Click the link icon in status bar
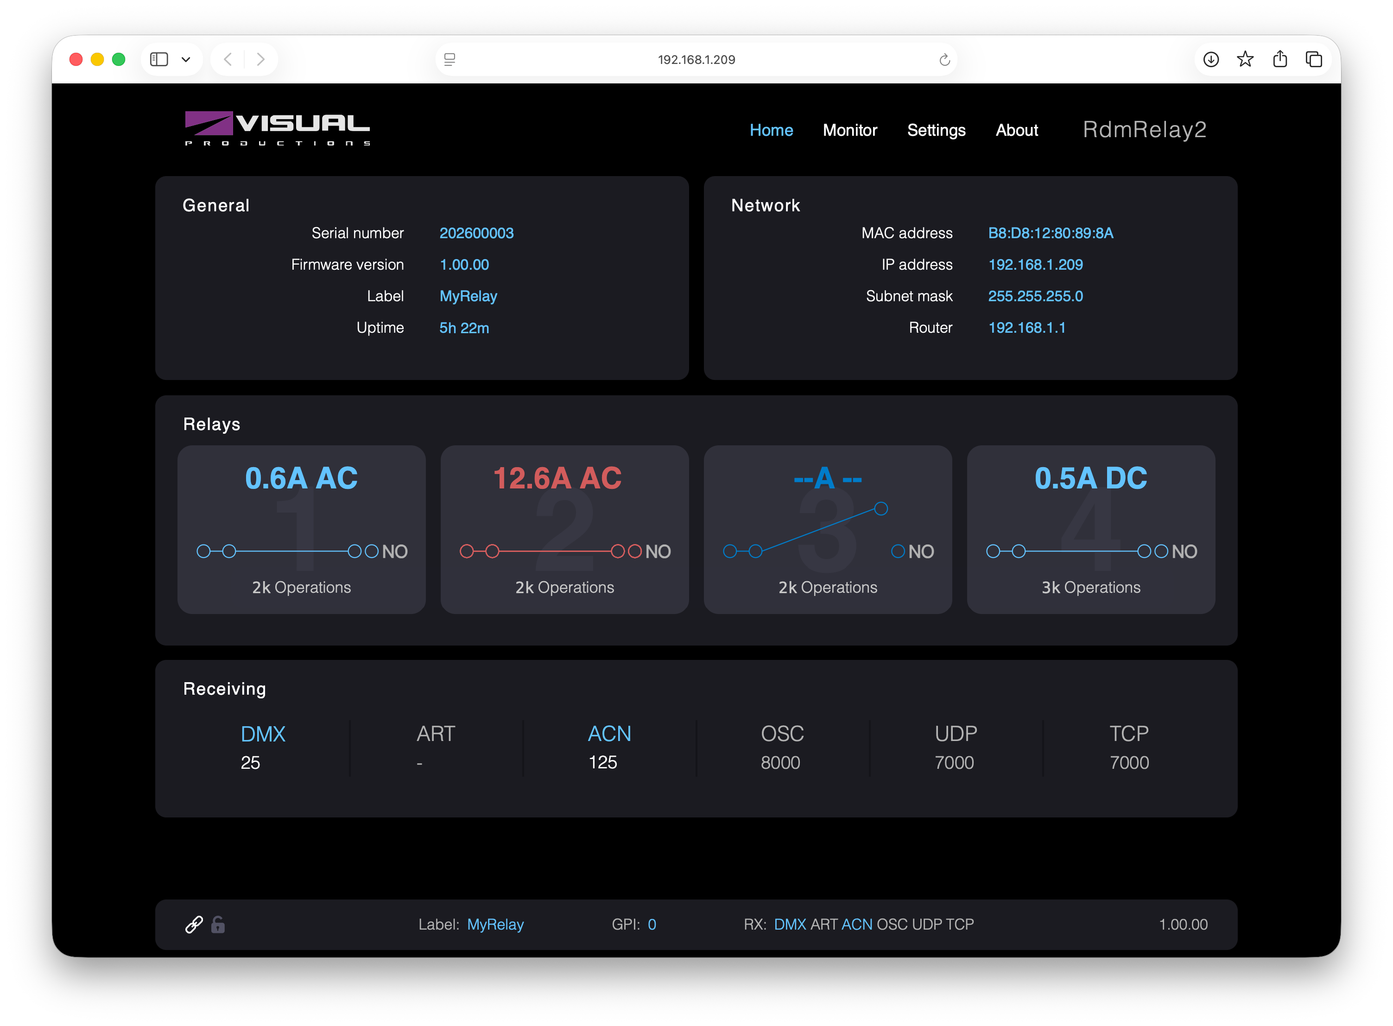 pyautogui.click(x=194, y=924)
